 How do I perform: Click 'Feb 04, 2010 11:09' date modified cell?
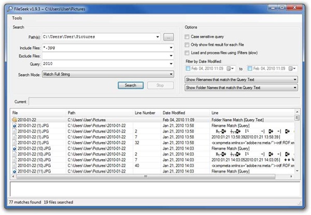pos(178,120)
